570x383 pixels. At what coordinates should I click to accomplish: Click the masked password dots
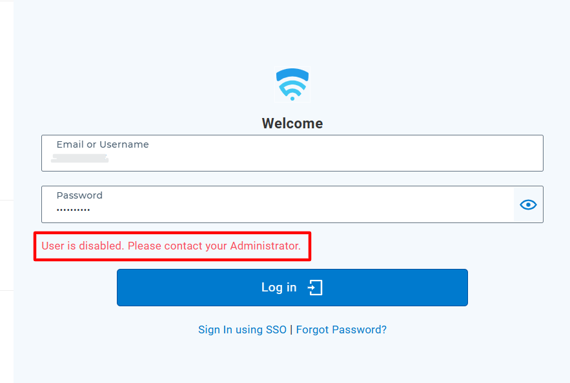pos(74,210)
